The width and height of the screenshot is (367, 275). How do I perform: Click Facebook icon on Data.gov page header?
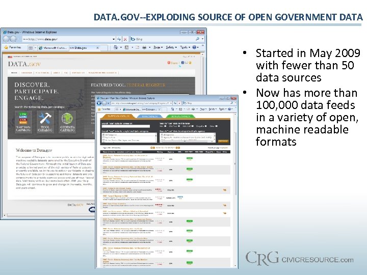[x=183, y=63]
